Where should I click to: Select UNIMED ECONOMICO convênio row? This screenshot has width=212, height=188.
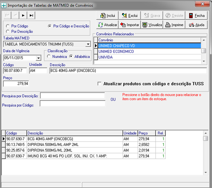coord(149,51)
